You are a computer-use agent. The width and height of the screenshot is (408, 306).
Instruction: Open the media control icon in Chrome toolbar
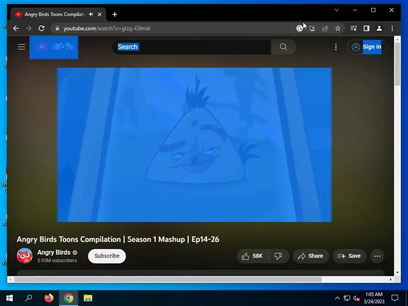click(x=354, y=28)
